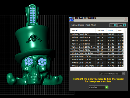Screen dimensions: 130x98
Task: Click the Calculate button
Action: tap(99, 87)
